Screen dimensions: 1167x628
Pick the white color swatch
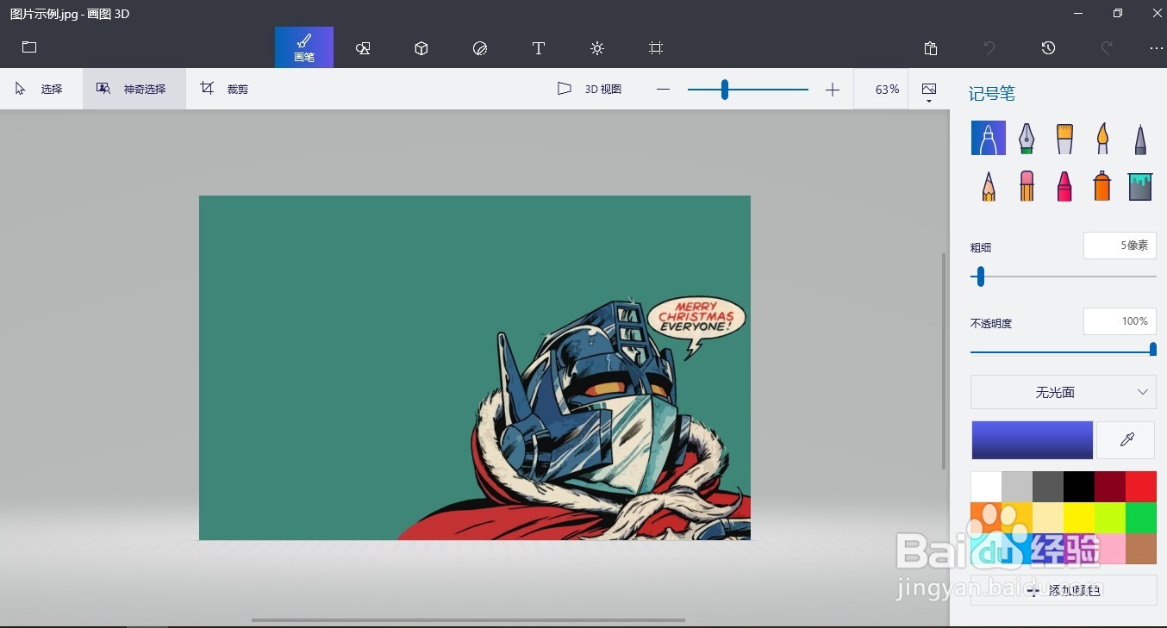coord(986,487)
